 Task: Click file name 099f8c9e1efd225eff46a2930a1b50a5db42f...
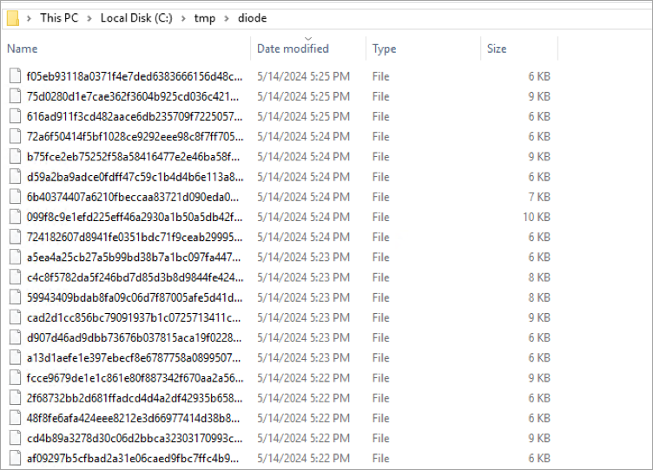pos(134,217)
